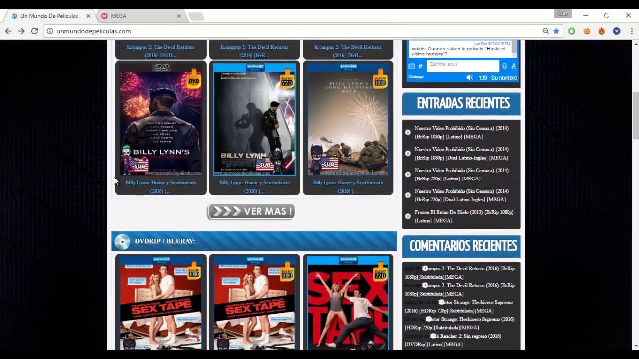Open the red Sex Tape 720p poster
The width and height of the screenshot is (639, 359).
pyautogui.click(x=348, y=303)
